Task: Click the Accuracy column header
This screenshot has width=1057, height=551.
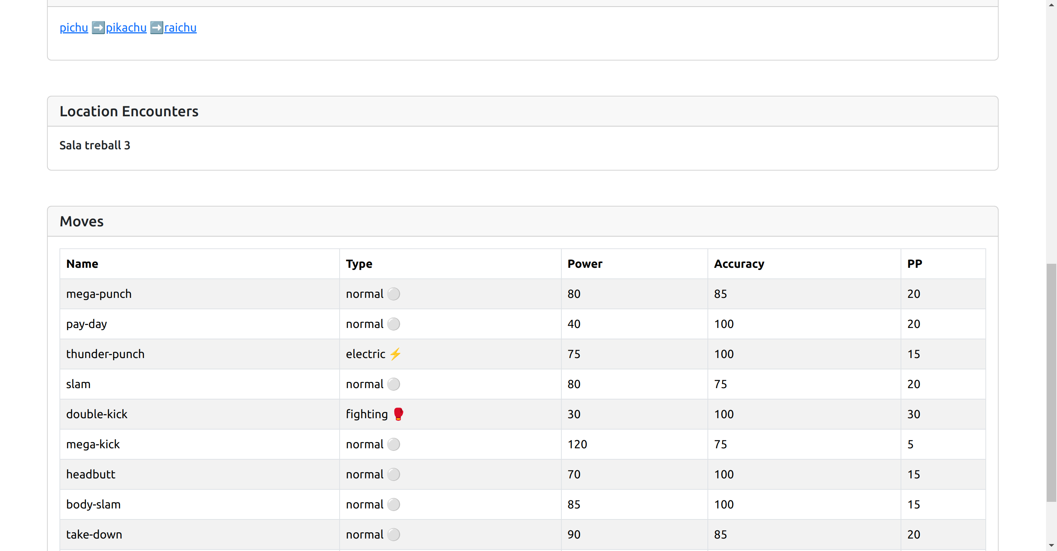Action: (x=739, y=264)
